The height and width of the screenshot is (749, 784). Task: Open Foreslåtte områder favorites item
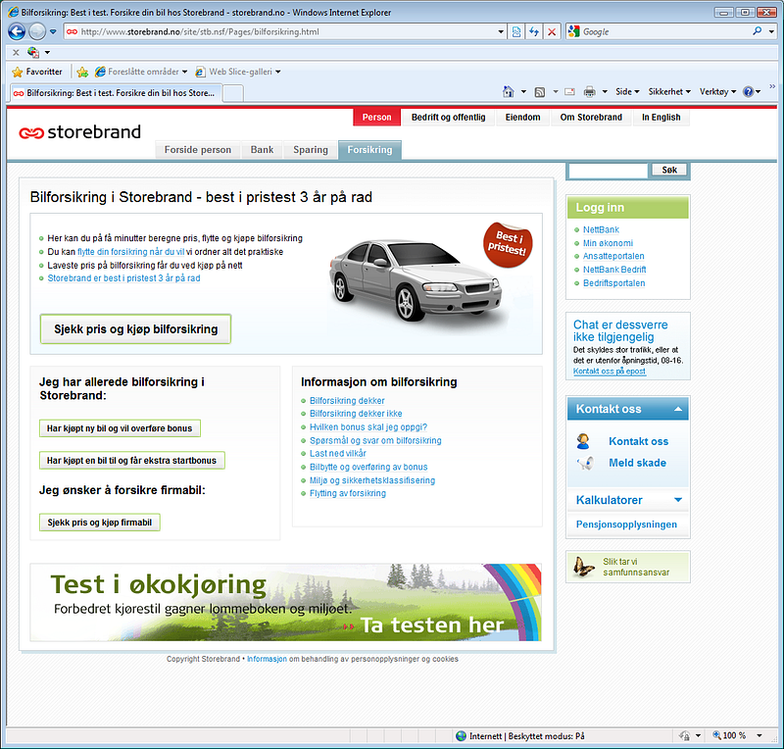point(141,72)
